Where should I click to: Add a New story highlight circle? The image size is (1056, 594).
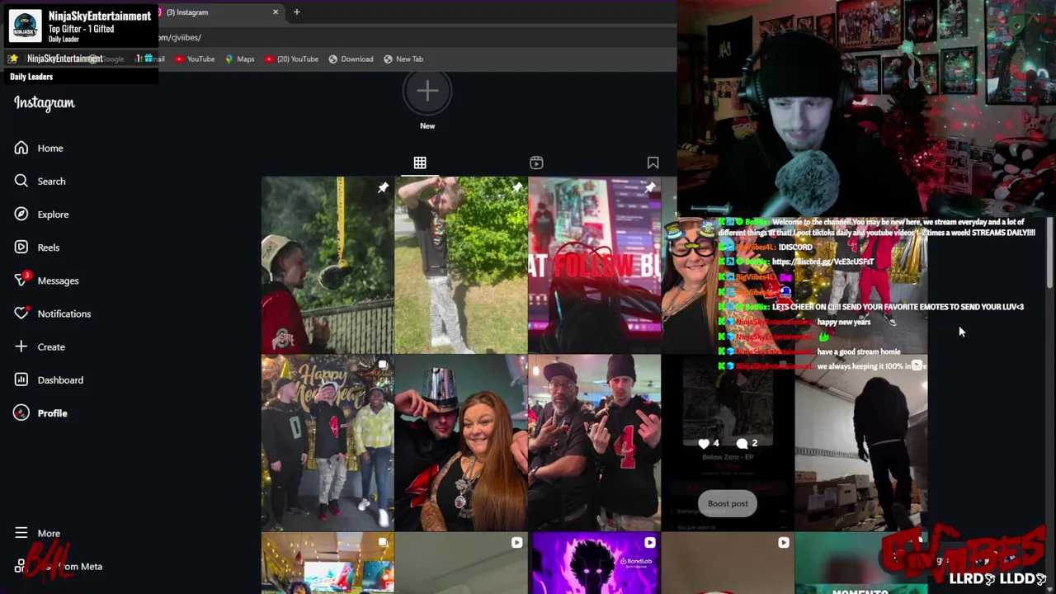tap(427, 92)
